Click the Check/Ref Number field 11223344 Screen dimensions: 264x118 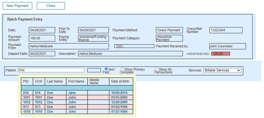point(225,30)
